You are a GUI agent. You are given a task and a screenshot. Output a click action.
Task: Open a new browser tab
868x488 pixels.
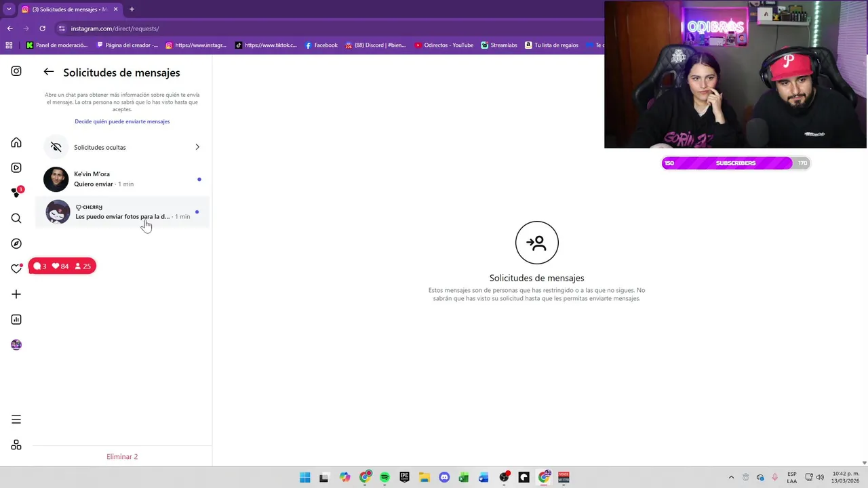132,9
